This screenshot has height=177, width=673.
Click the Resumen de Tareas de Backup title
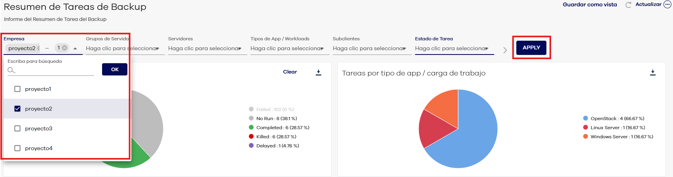[75, 7]
